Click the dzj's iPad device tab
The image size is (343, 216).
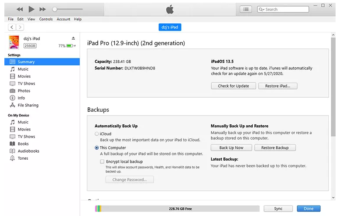(170, 27)
